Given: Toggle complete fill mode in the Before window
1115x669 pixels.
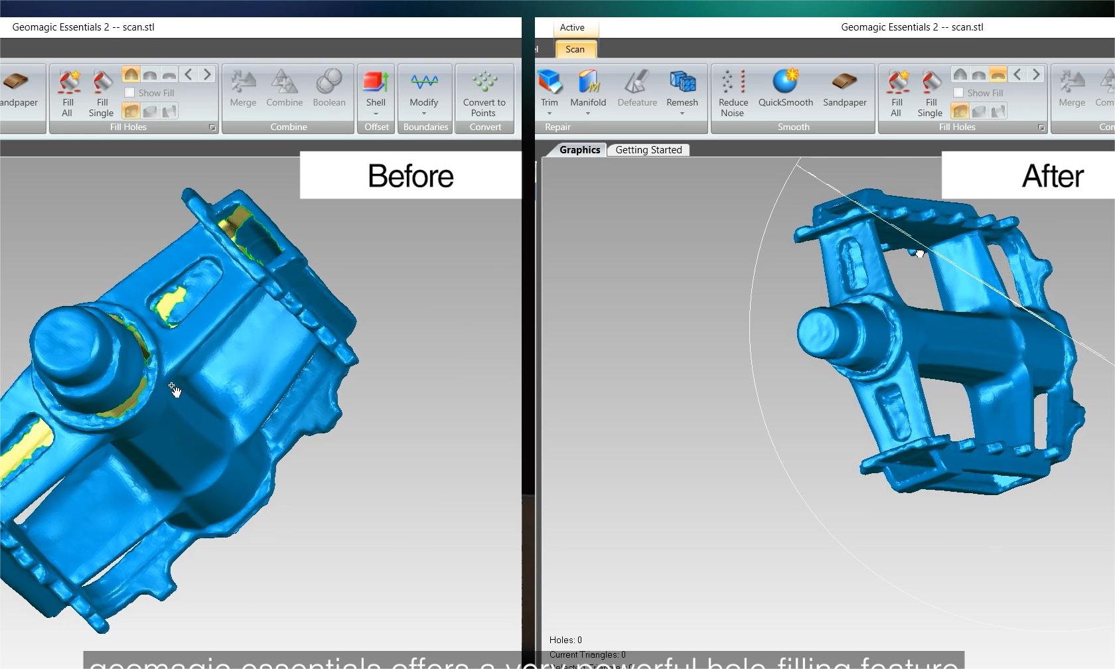Looking at the screenshot, I should pos(131,111).
